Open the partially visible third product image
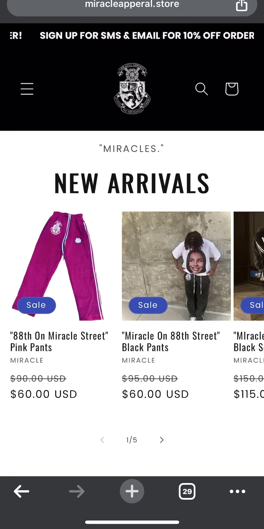 pyautogui.click(x=249, y=266)
